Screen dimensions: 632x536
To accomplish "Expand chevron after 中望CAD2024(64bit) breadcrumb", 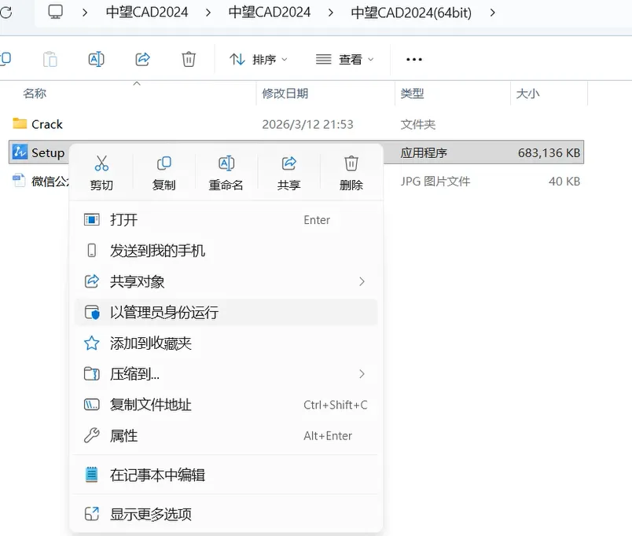I will [493, 13].
